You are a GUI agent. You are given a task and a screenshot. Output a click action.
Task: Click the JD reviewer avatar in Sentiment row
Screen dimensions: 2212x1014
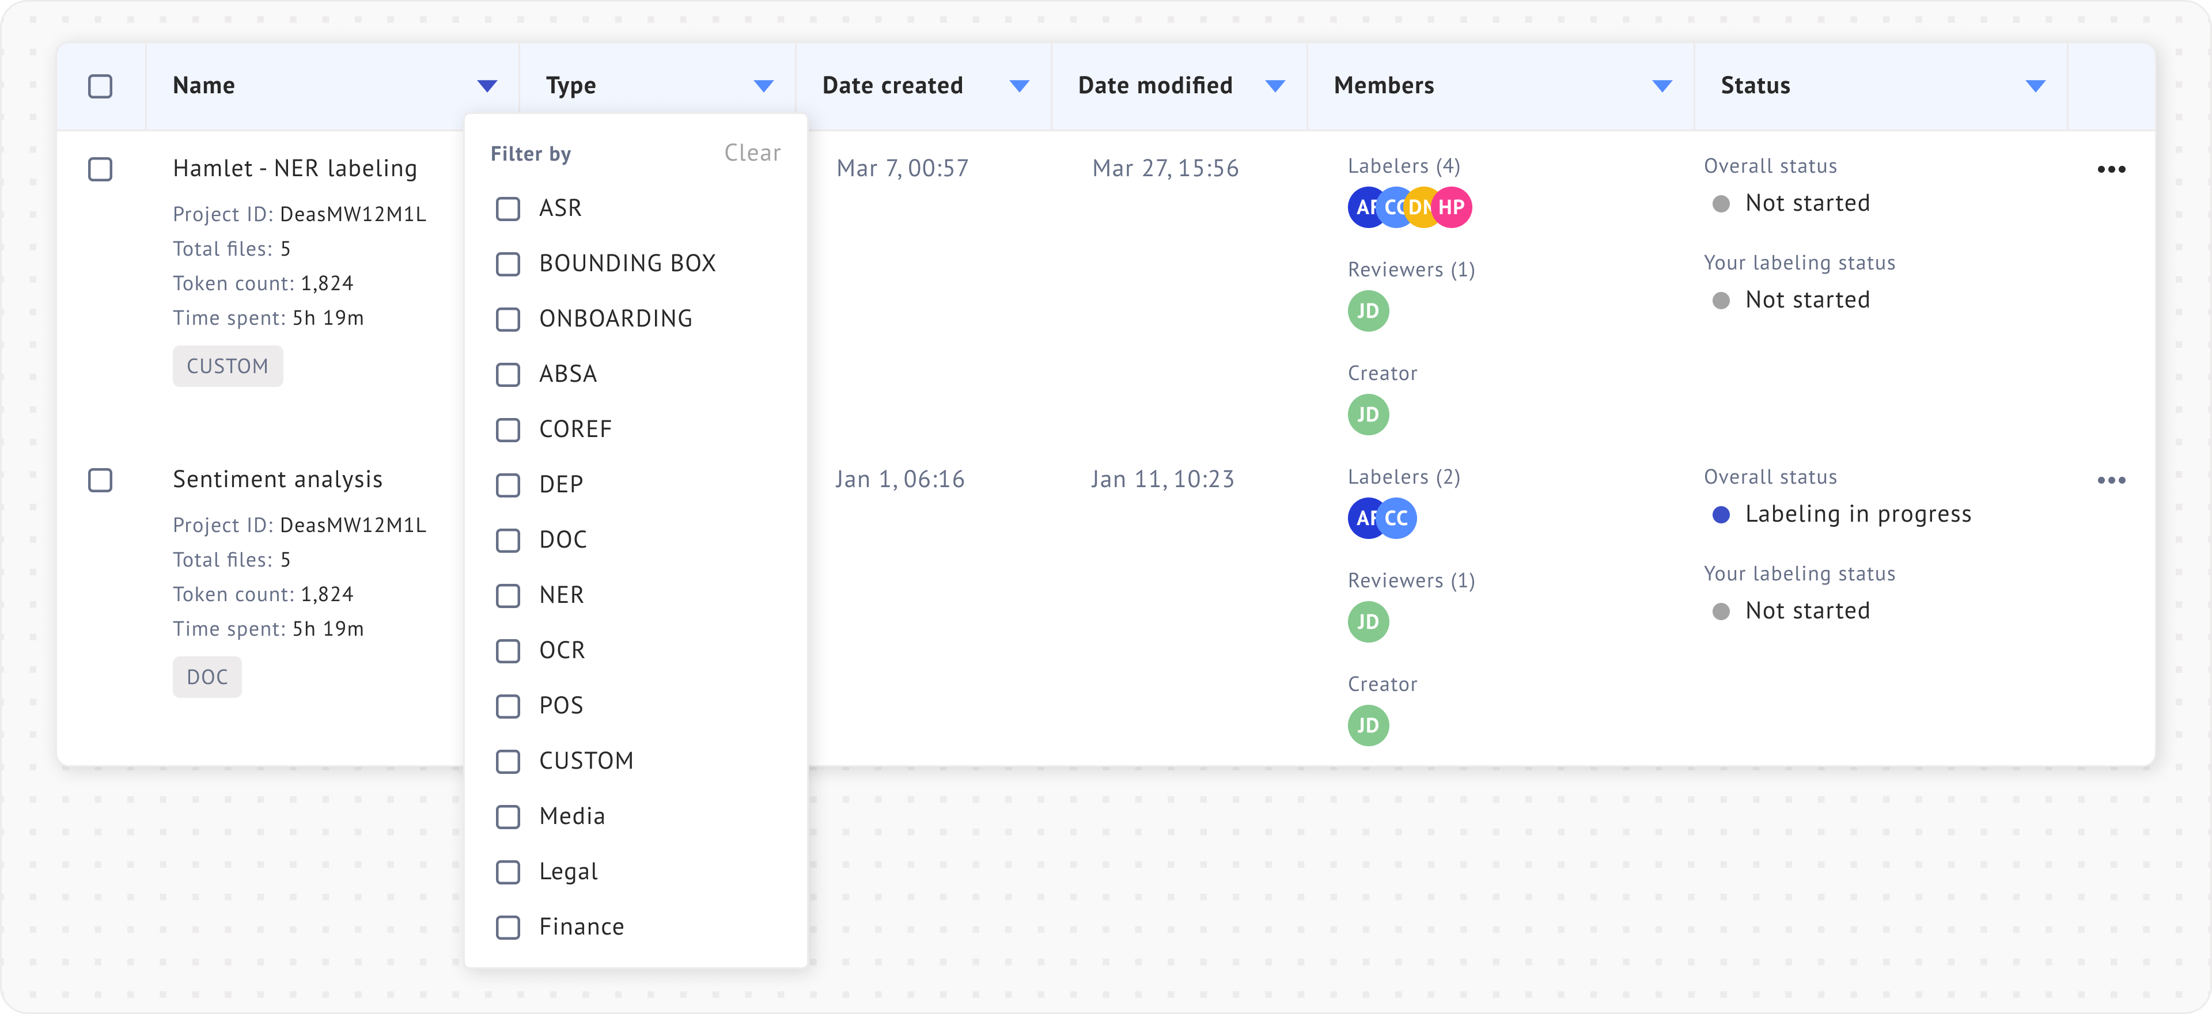click(x=1368, y=622)
